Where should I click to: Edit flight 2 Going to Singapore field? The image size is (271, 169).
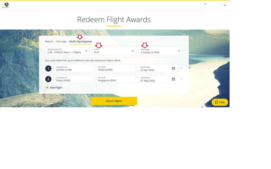(x=115, y=79)
